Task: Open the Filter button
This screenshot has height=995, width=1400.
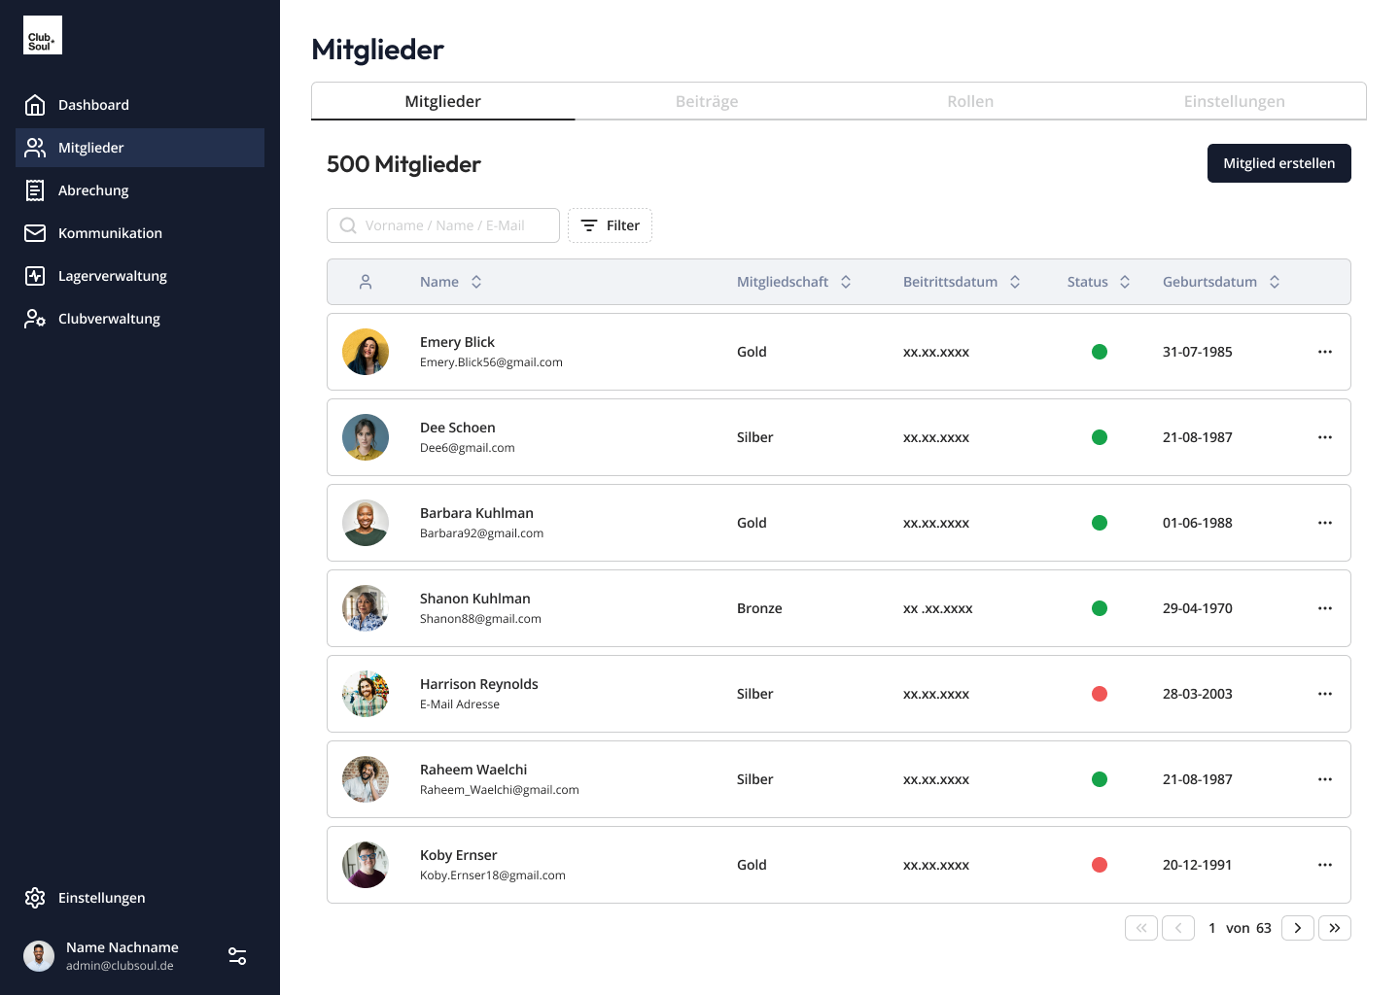Action: click(610, 225)
